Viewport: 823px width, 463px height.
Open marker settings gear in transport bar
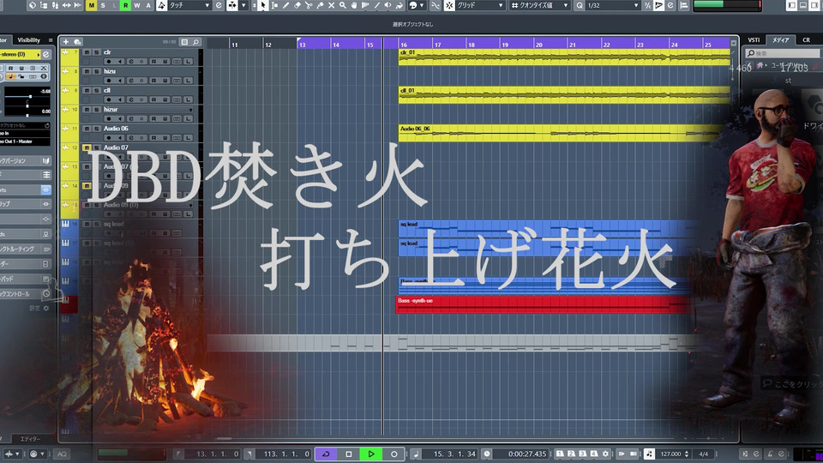point(605,454)
